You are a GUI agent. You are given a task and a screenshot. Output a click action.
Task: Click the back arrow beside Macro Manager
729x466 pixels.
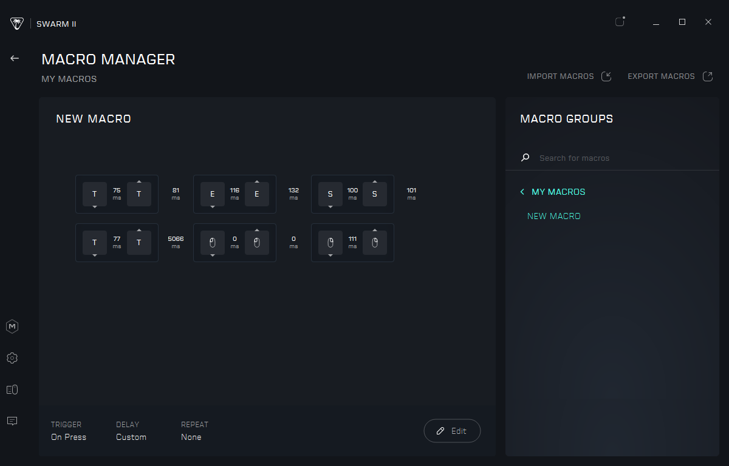15,58
